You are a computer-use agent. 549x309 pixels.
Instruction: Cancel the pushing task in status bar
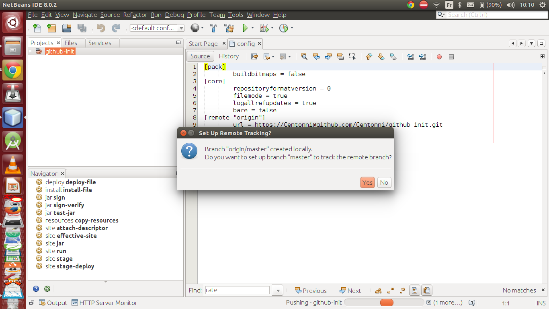[429, 303]
